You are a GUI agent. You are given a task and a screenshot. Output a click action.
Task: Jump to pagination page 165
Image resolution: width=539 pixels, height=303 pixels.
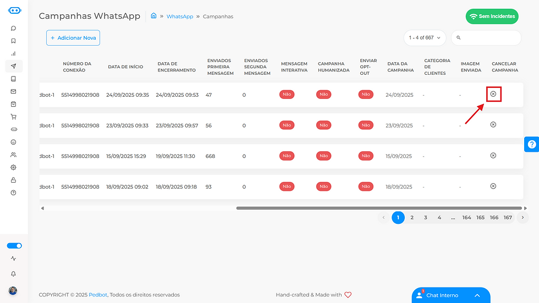(x=480, y=217)
